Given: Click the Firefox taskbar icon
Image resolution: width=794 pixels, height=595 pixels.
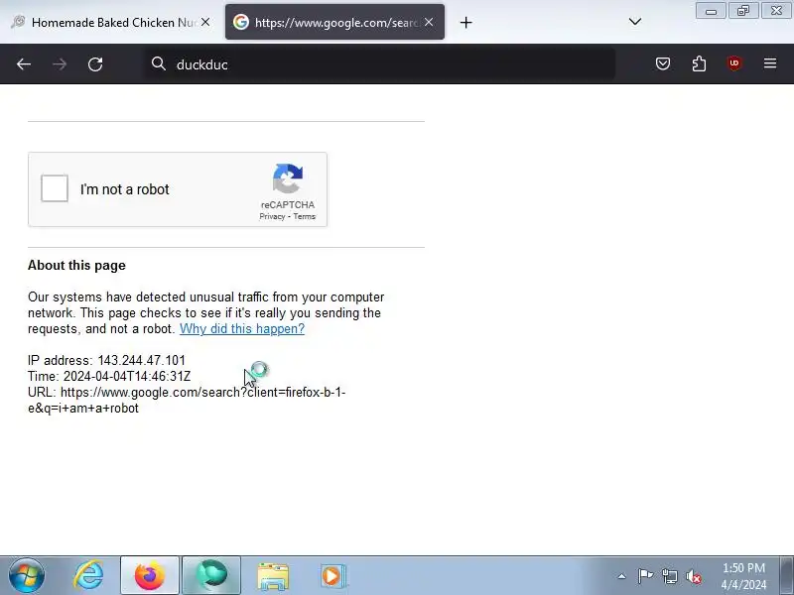Looking at the screenshot, I should pyautogui.click(x=150, y=576).
